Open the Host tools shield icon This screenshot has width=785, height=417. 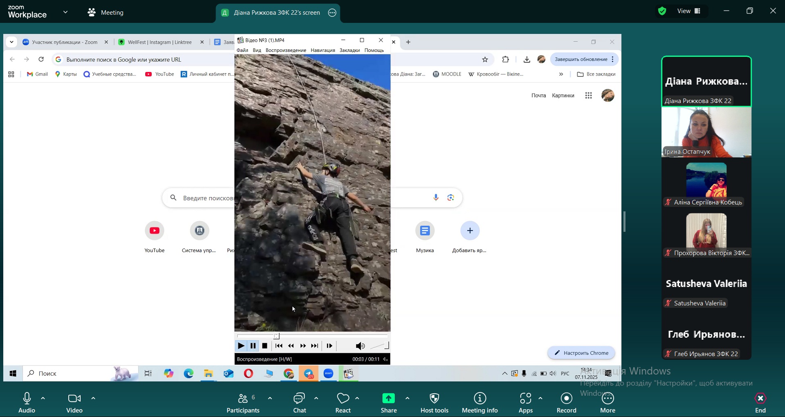434,399
